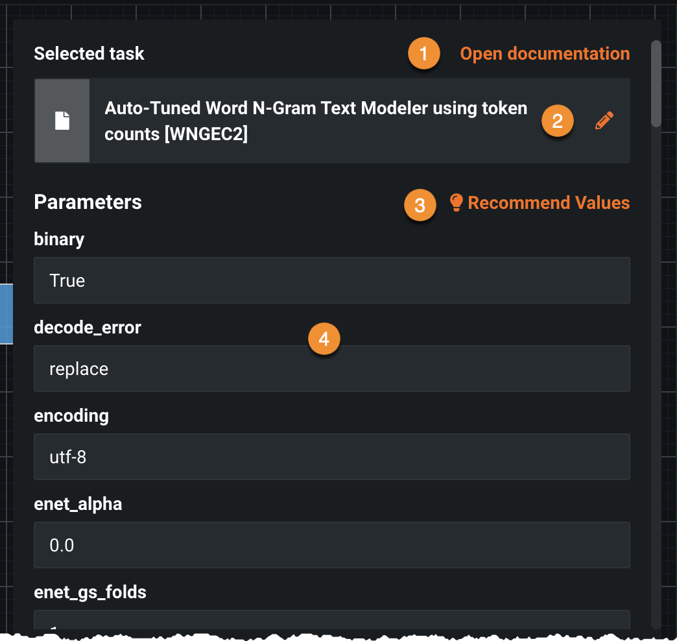Click the orange callout badge numbered 3

pyautogui.click(x=420, y=205)
